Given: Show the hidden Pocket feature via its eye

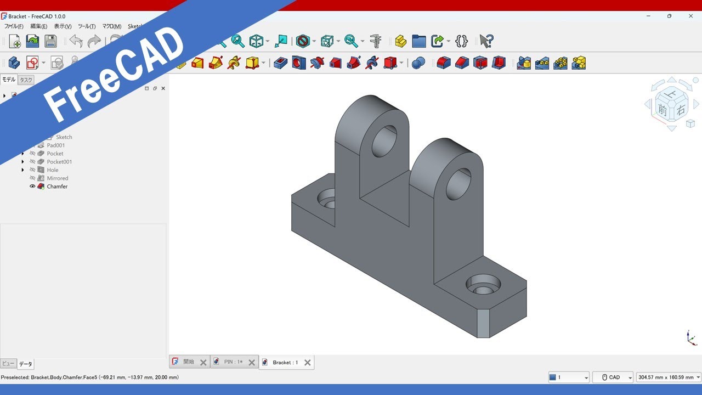Looking at the screenshot, I should (32, 154).
